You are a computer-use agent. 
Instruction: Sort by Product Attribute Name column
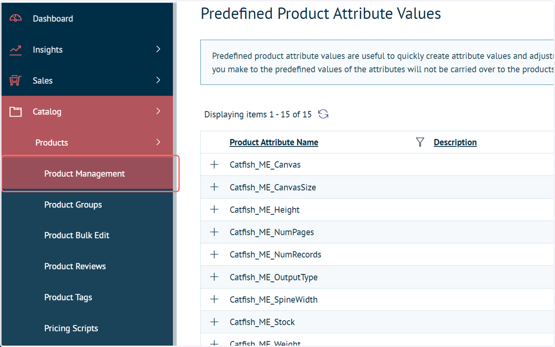pyautogui.click(x=274, y=142)
